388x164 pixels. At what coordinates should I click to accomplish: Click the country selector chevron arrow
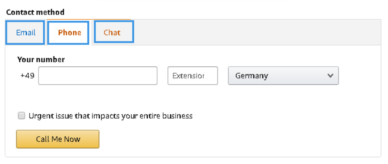tap(330, 76)
